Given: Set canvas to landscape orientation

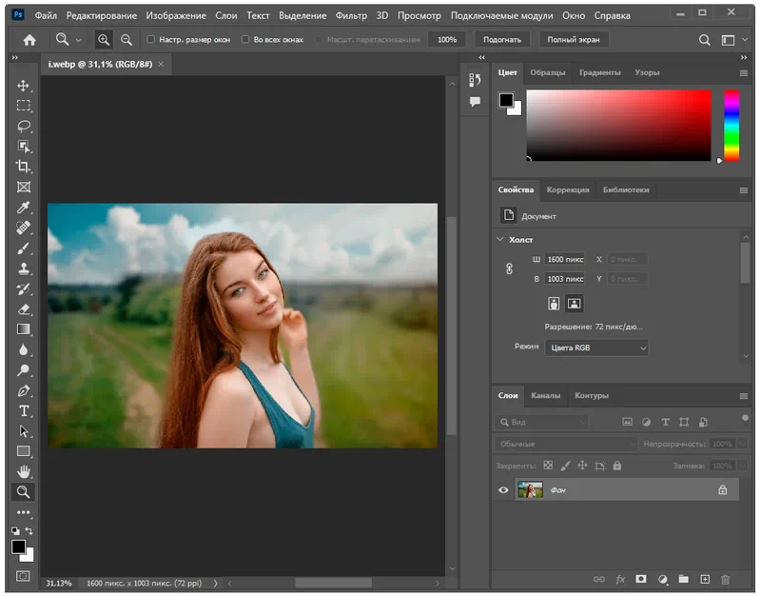Looking at the screenshot, I should 575,304.
